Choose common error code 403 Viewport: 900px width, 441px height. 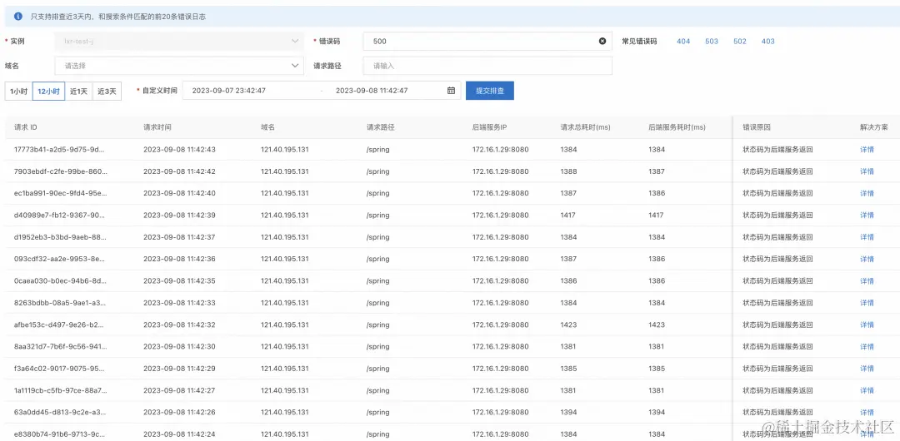pos(768,42)
